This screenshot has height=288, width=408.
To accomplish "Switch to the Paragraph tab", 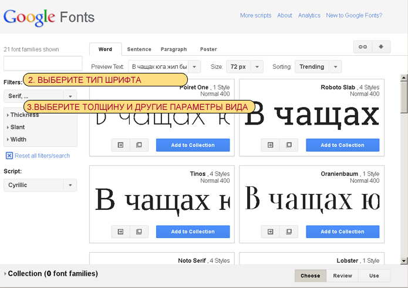I will point(174,49).
